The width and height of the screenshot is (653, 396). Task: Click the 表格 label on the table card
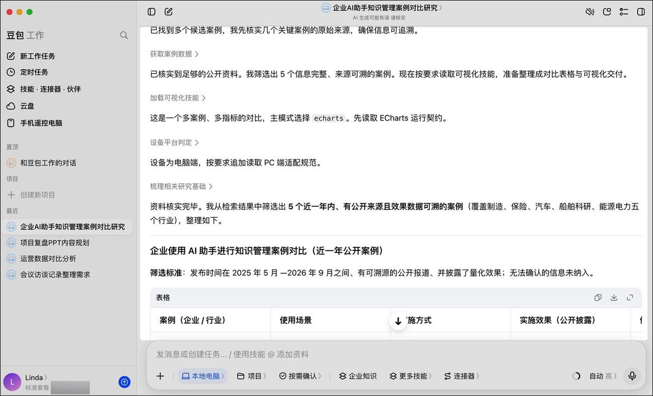(x=163, y=298)
